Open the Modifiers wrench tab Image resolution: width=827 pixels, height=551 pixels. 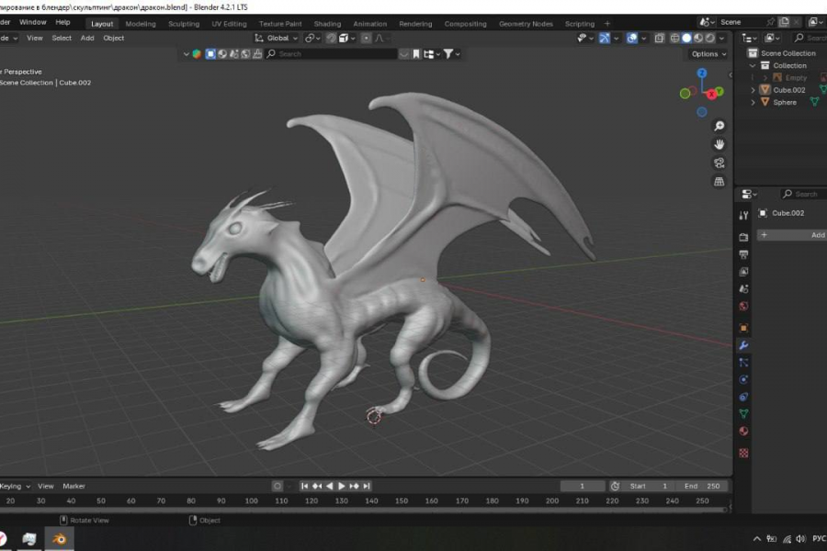pos(743,345)
